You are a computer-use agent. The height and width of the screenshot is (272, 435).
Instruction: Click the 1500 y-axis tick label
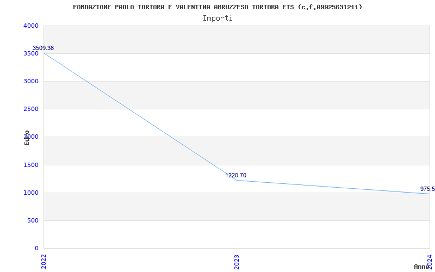(31, 165)
